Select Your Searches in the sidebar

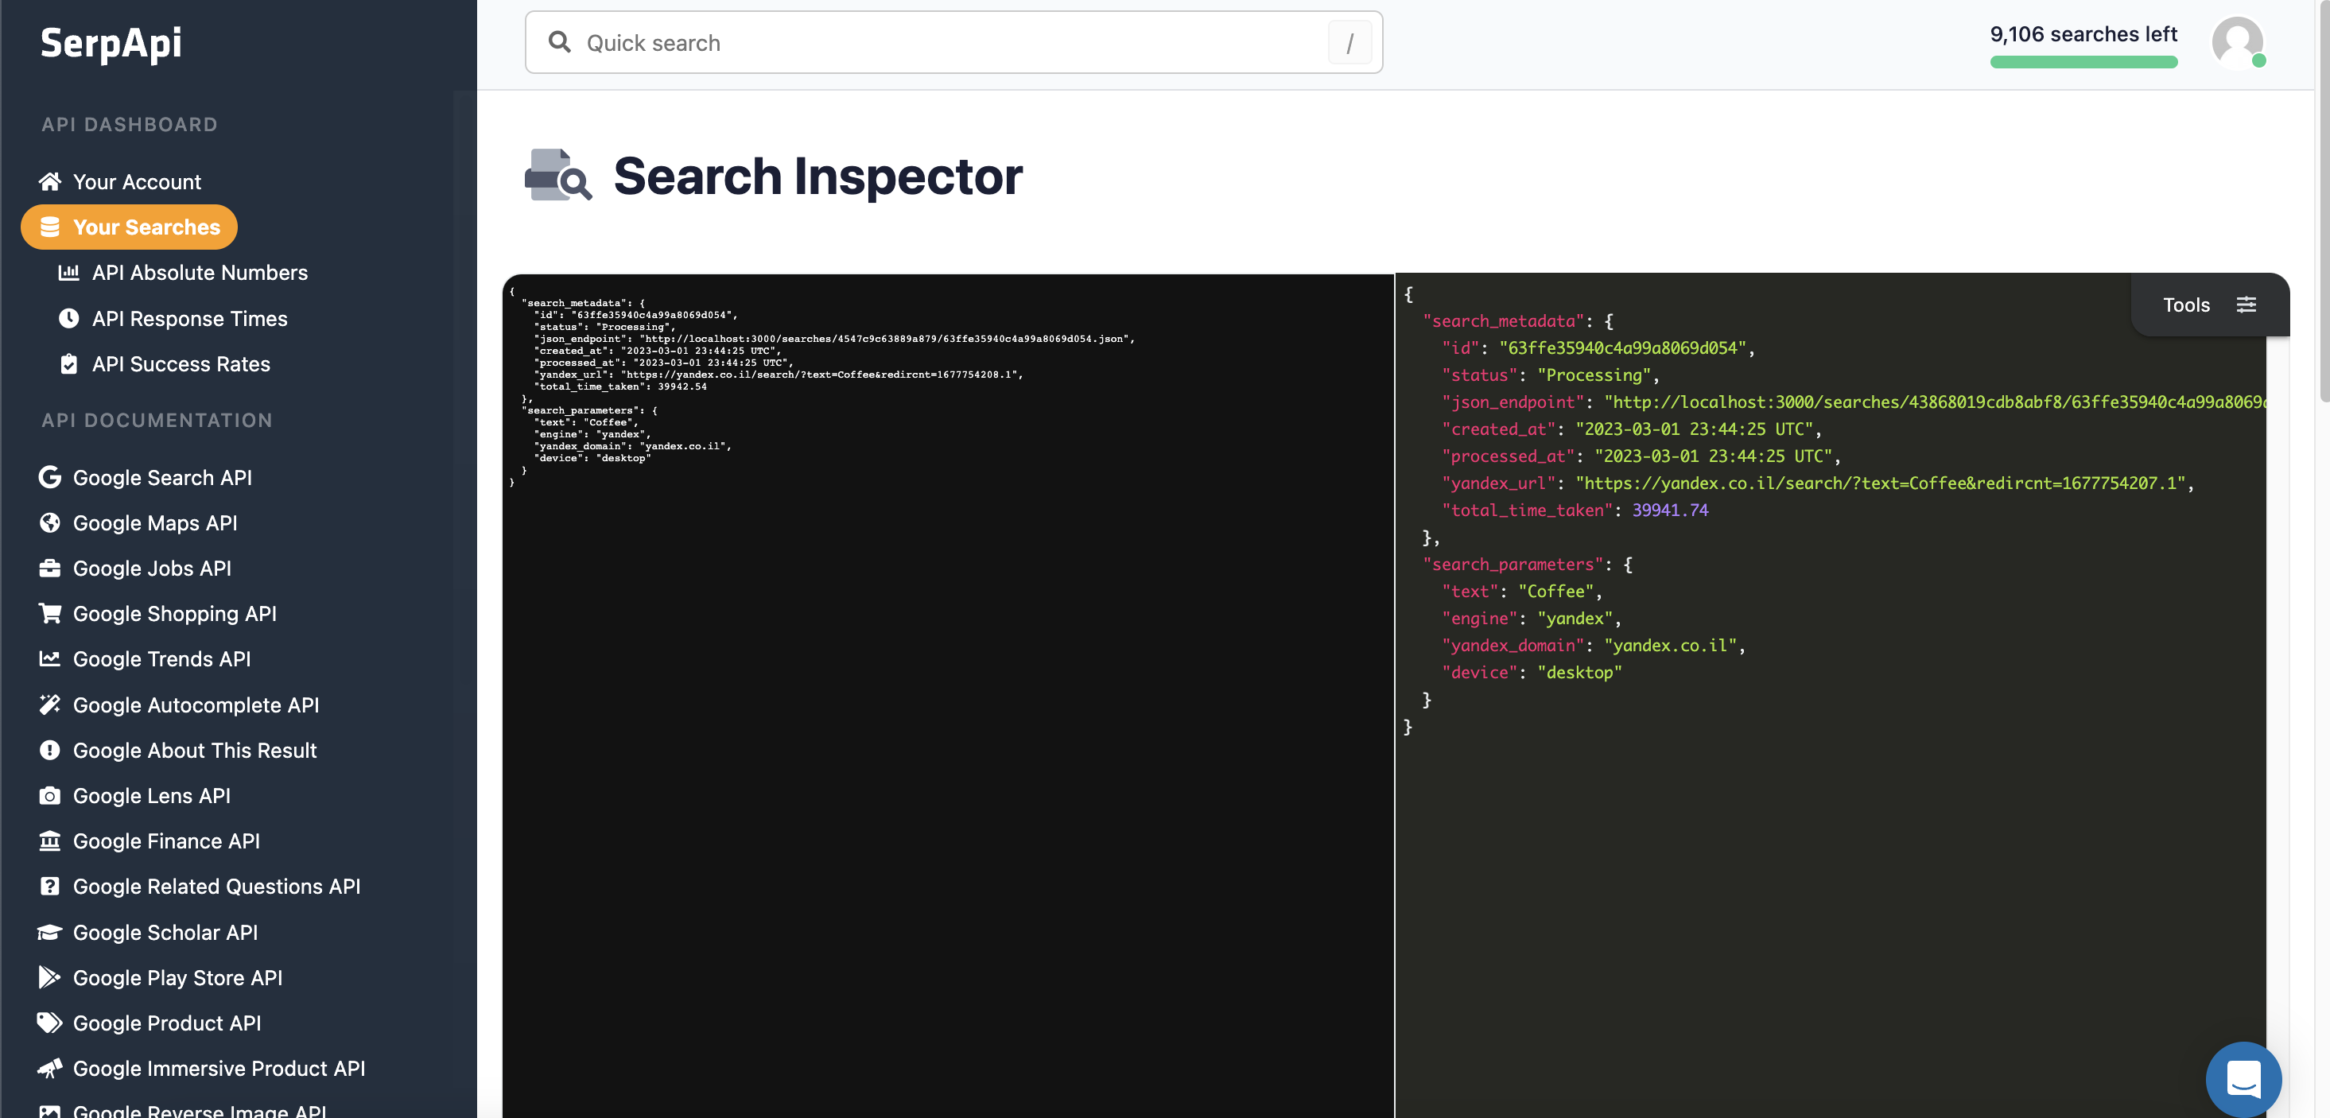(129, 227)
